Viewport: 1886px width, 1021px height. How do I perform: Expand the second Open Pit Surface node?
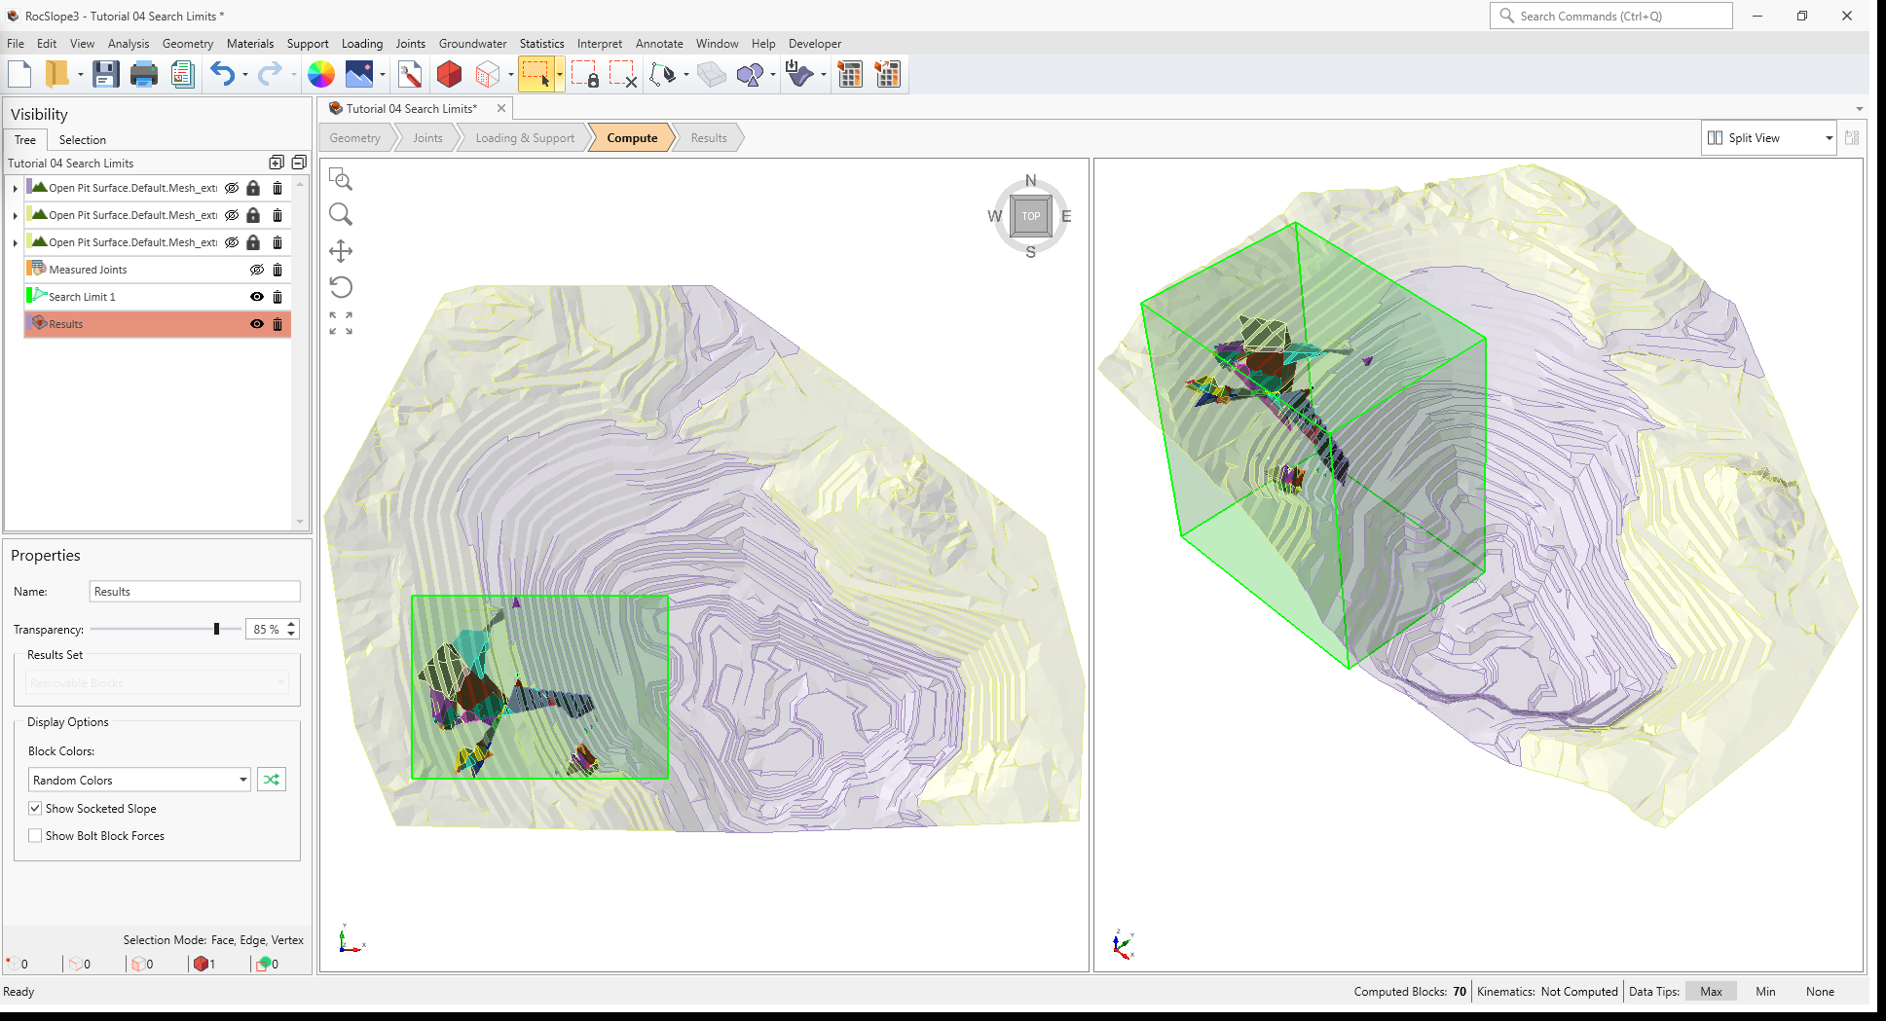(x=15, y=215)
